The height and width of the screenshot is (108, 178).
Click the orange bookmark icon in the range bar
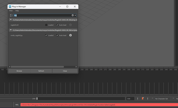(143, 98)
